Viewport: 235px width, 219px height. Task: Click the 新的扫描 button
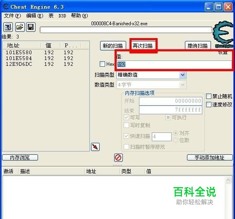click(x=113, y=46)
